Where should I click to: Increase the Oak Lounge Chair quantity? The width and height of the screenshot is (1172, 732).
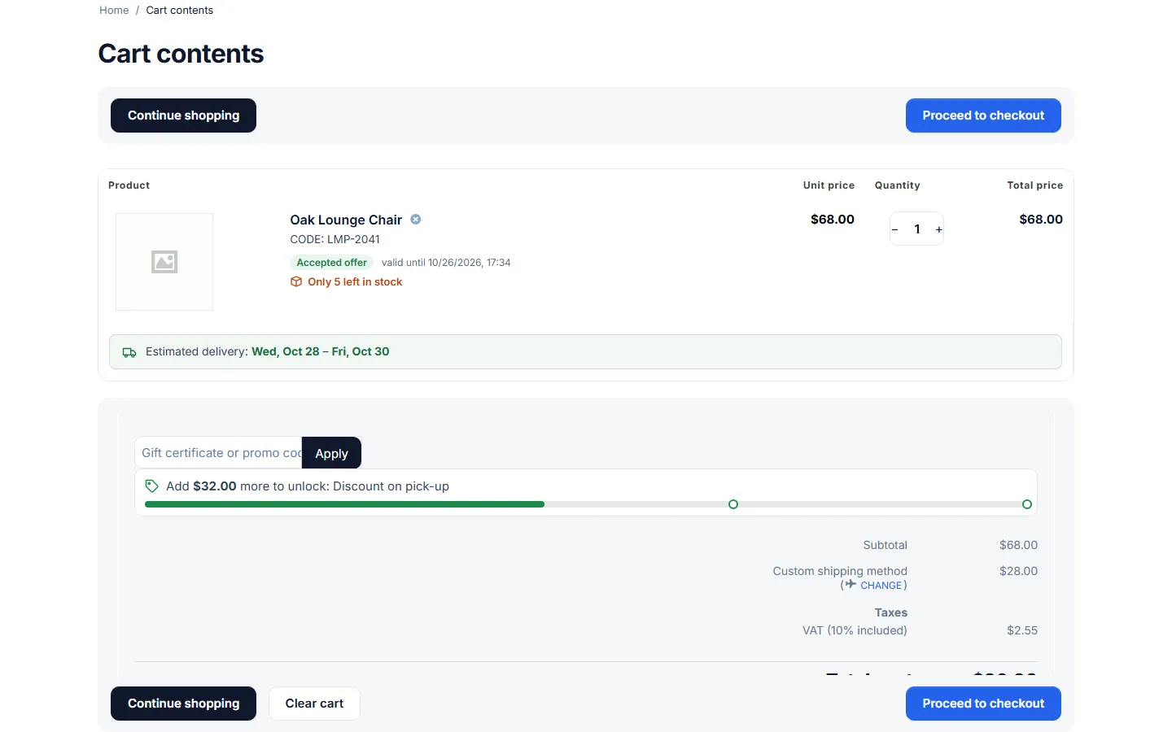(x=938, y=229)
